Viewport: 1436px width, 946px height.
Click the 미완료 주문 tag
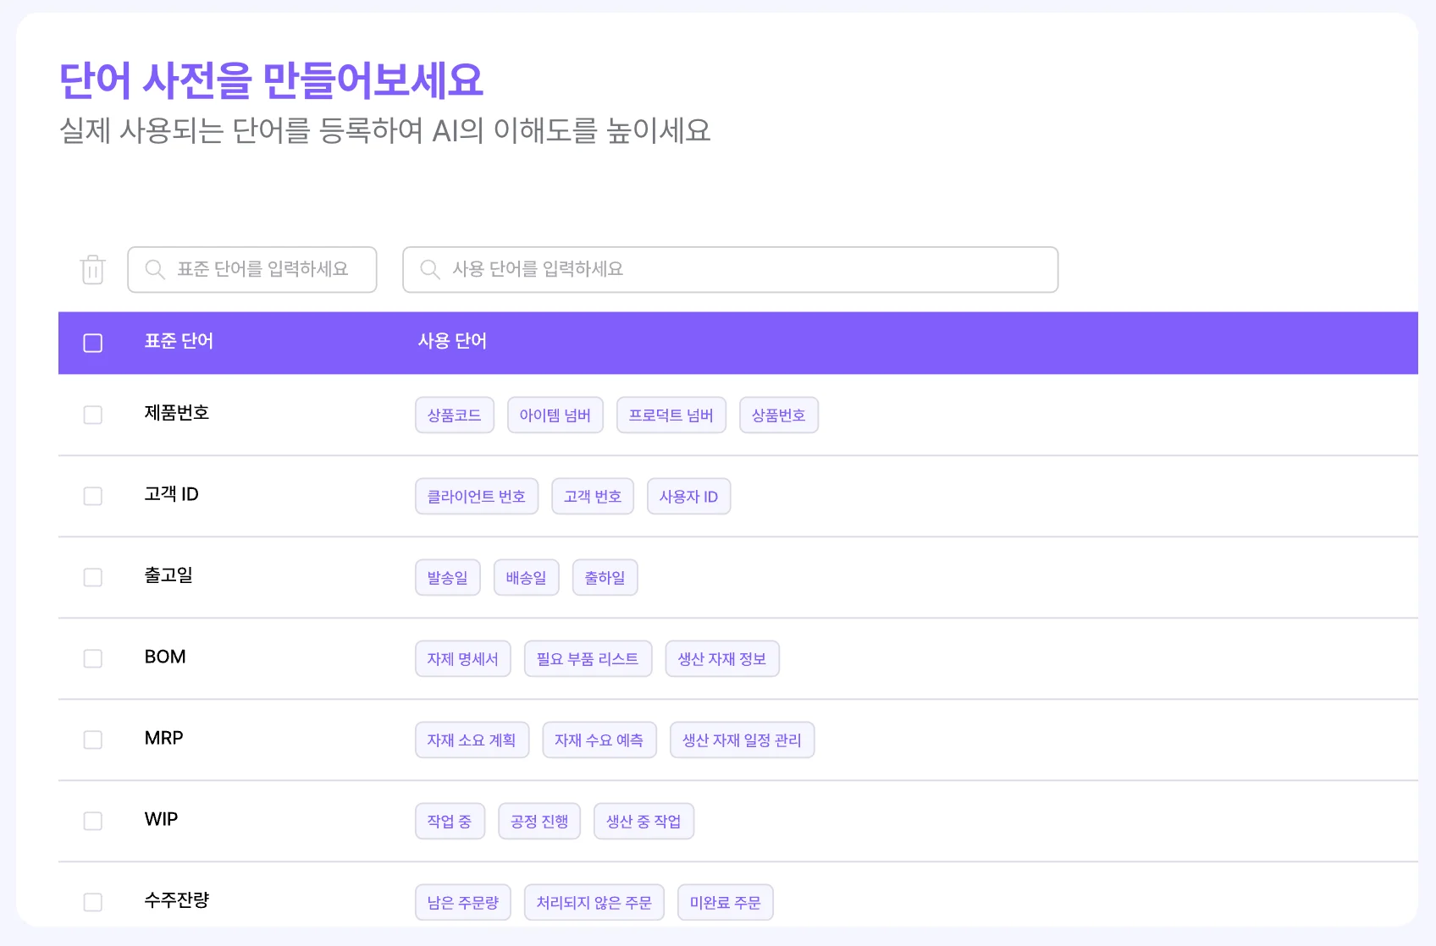click(725, 903)
